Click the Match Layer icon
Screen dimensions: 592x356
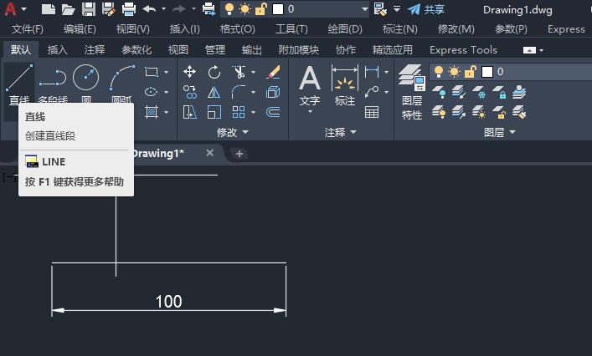[519, 112]
